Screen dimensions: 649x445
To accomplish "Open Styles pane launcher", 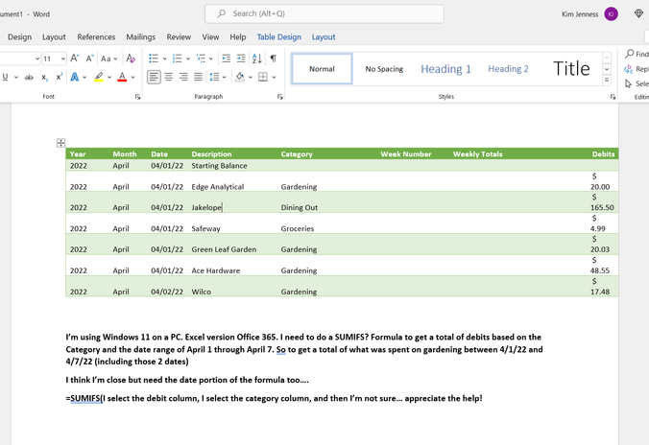I will [613, 97].
